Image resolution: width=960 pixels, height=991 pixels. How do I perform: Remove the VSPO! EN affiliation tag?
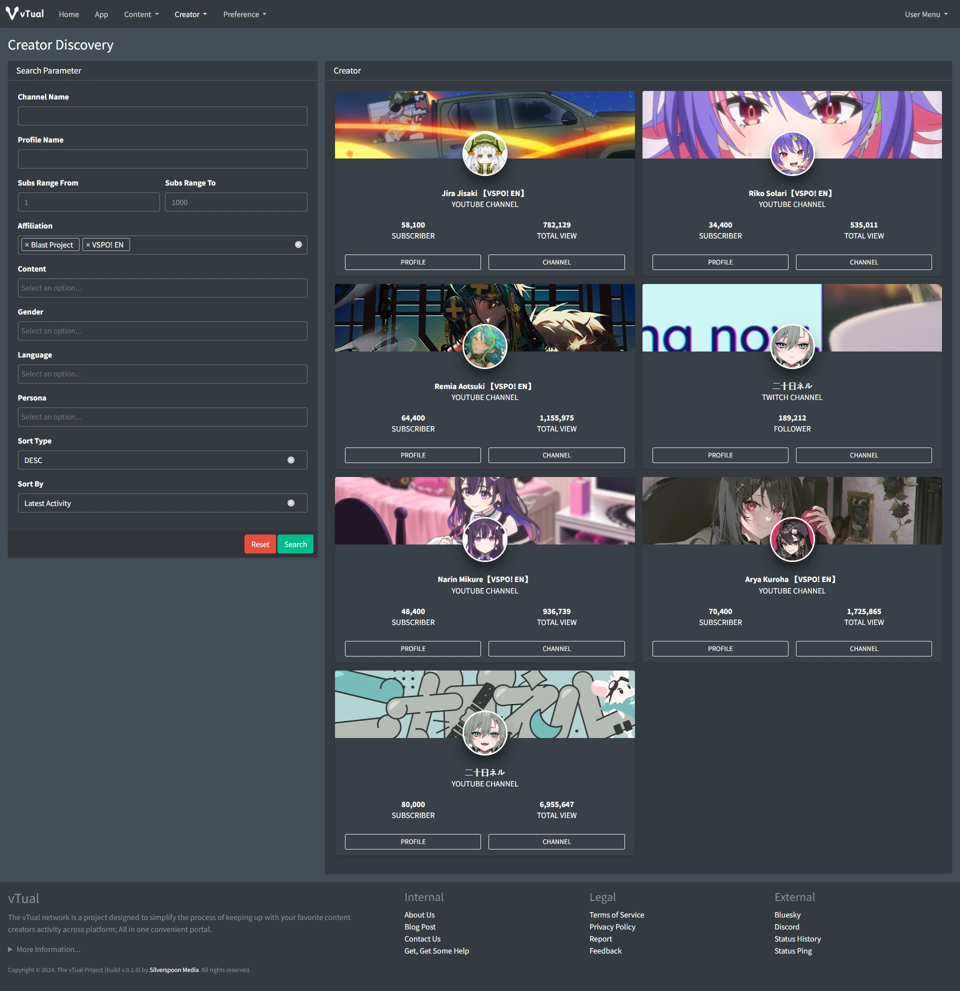click(x=88, y=244)
